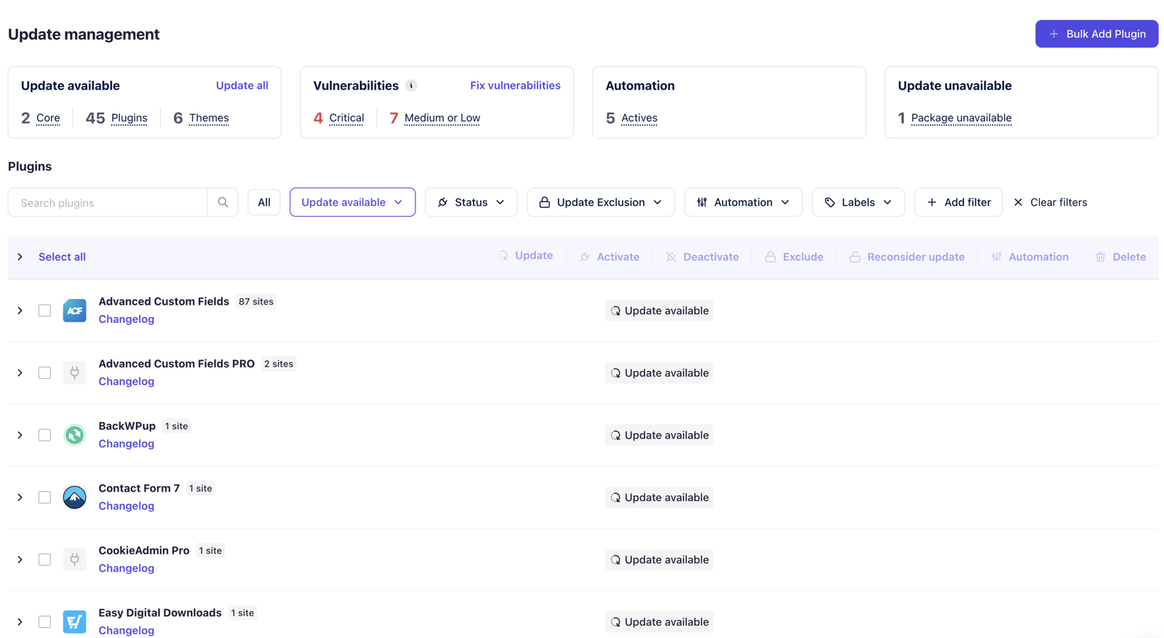This screenshot has width=1164, height=638.
Task: Expand the Advanced Custom Fields row
Action: [x=20, y=311]
